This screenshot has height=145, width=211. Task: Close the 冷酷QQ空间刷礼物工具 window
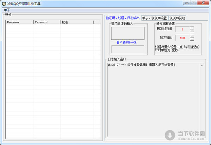203,3
